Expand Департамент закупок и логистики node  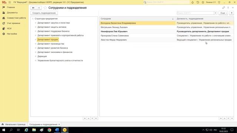36,23
